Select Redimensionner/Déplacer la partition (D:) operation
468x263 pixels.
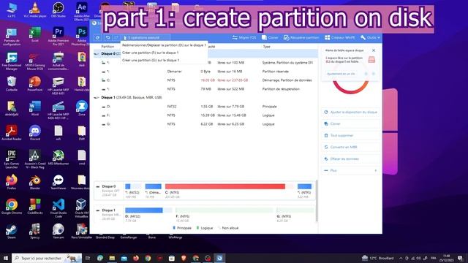(164, 45)
